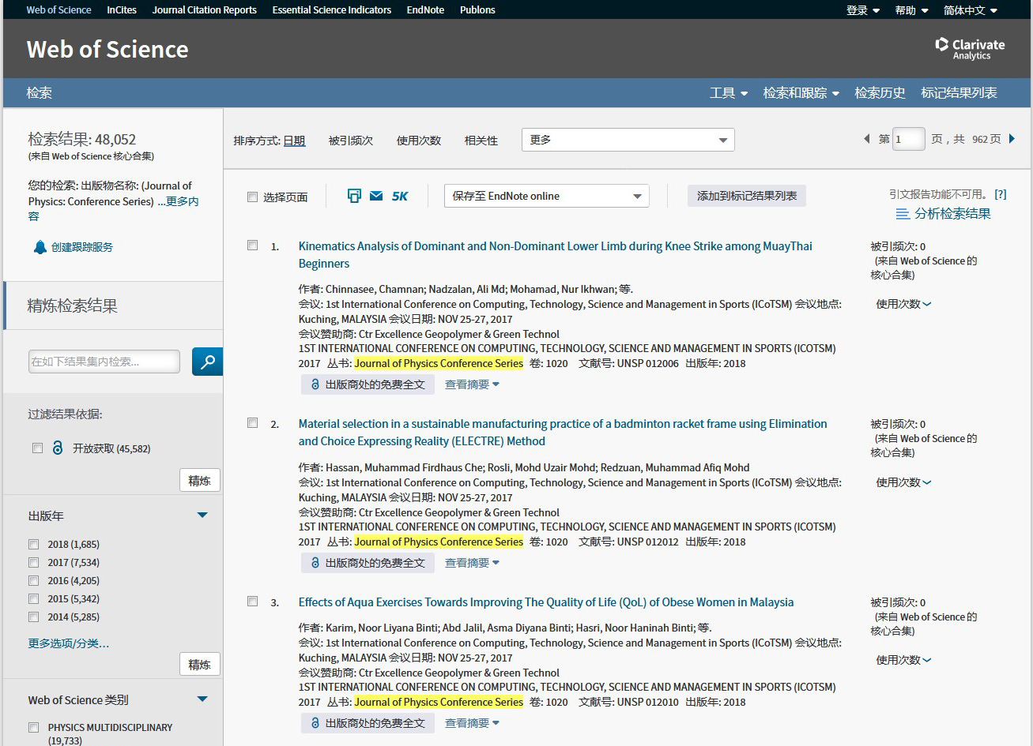The height and width of the screenshot is (746, 1033).
Task: Go to previous page arrow
Action: point(866,139)
